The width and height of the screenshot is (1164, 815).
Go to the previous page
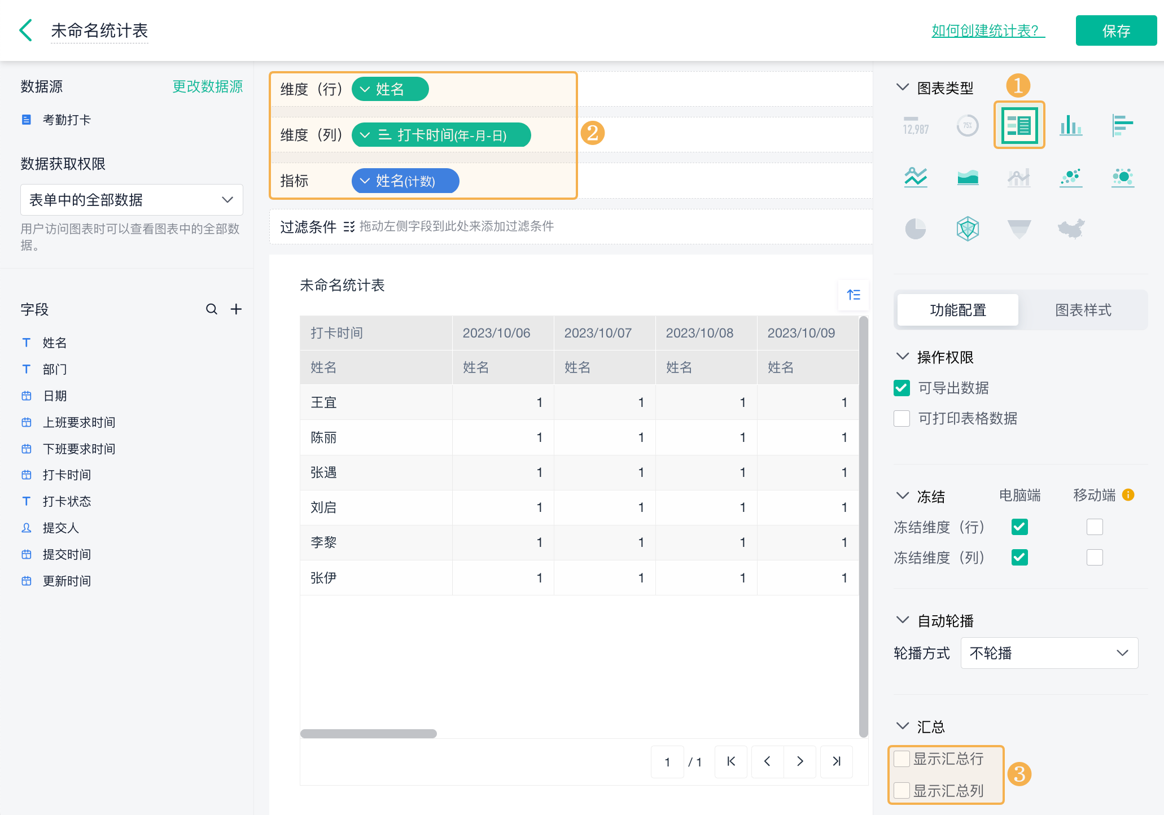point(767,761)
